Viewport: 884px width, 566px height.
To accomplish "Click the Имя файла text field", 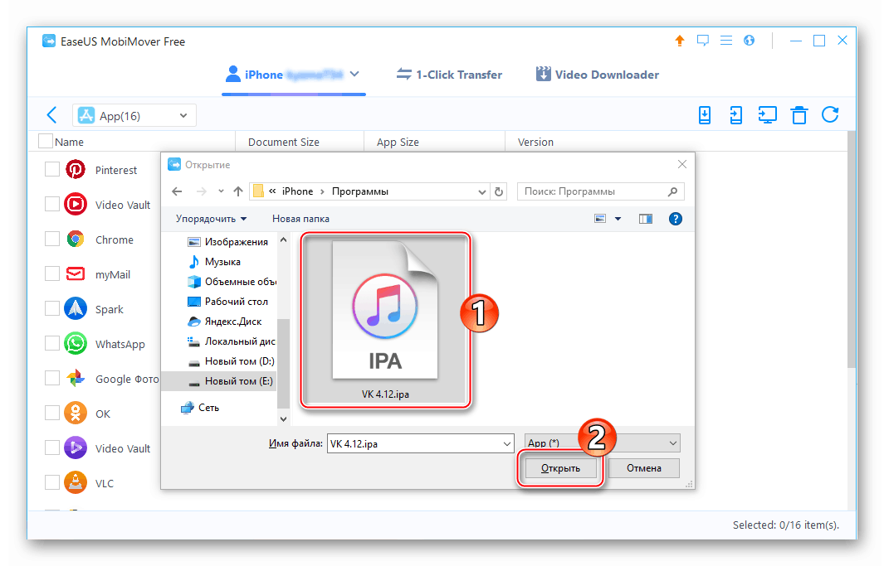I will (x=415, y=444).
